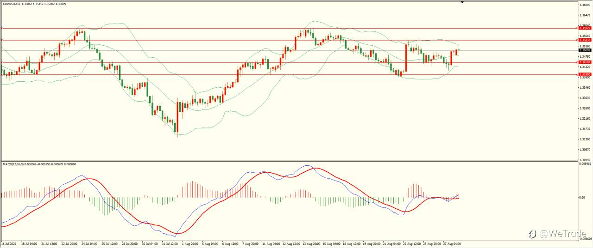The image size is (593, 248).
Task: Click the 1.36900 price scale value
Action: click(585, 5)
